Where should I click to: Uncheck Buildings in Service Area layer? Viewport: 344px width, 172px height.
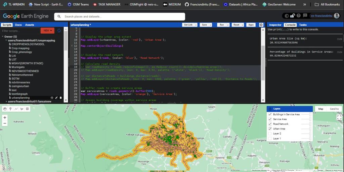pos(270,114)
